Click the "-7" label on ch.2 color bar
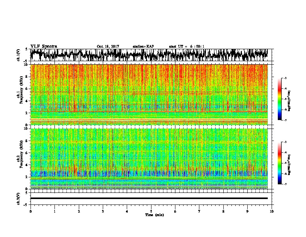 285,184
